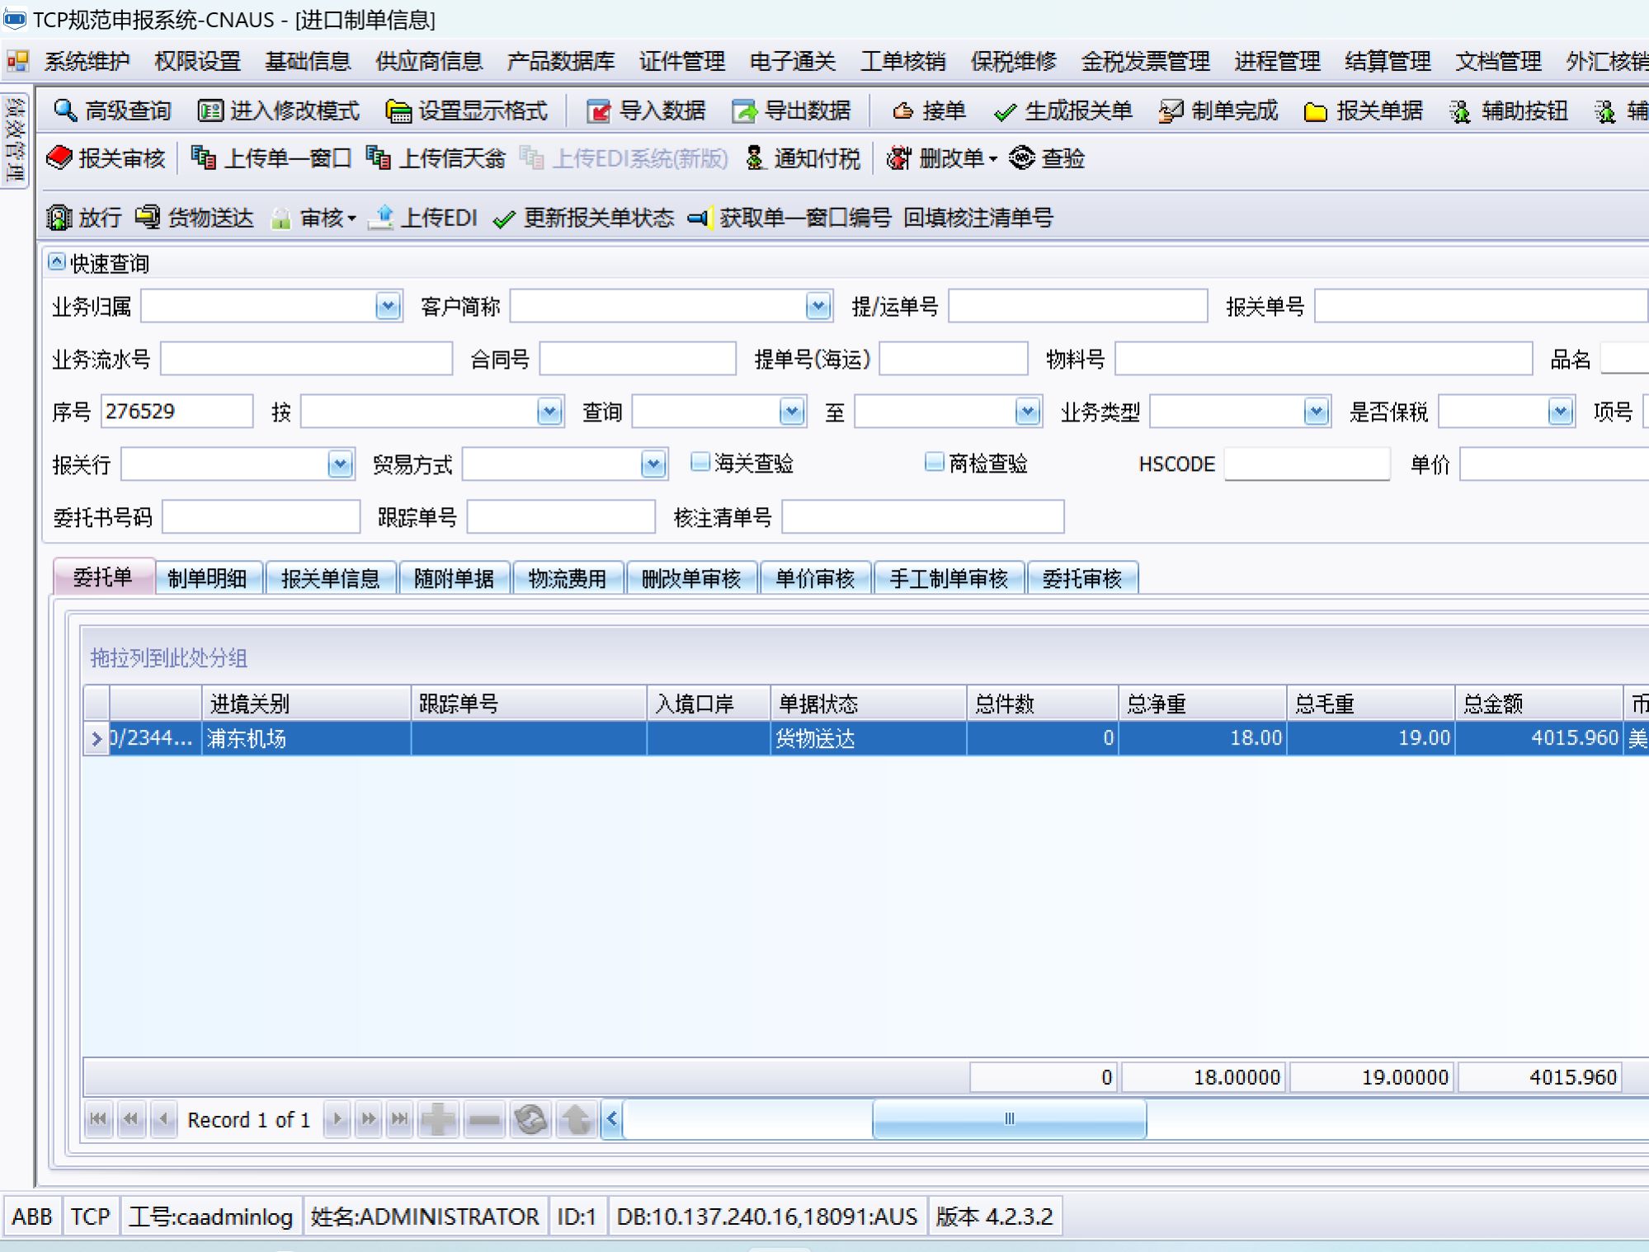Viewport: 1649px width, 1252px height.
Task: Click 回填核注清单号 button
Action: tap(978, 218)
